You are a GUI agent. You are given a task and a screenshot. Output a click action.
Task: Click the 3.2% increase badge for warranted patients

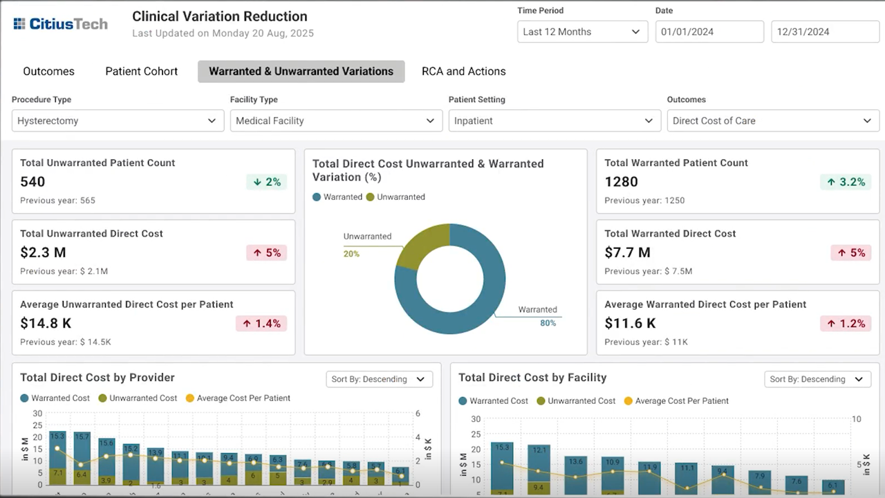coord(846,182)
